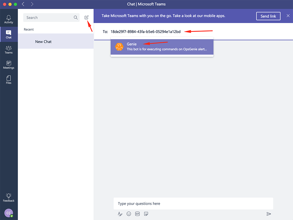Go forward with the right chevron
Viewport: 293px width, 220px height.
click(32, 4)
